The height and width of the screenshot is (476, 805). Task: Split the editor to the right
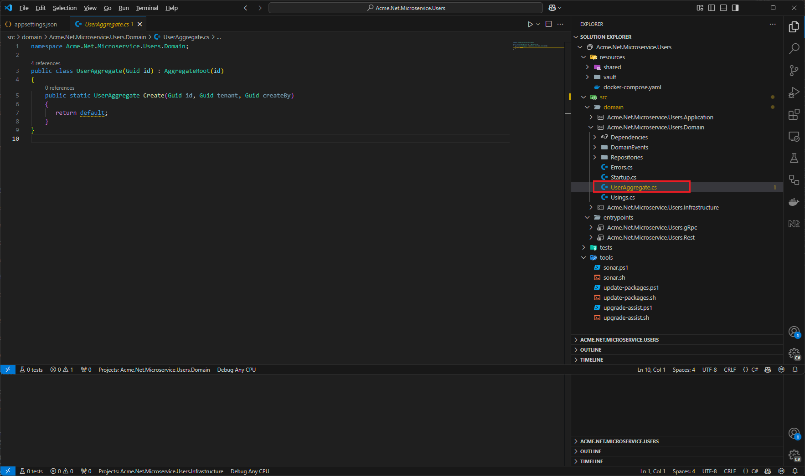(x=549, y=24)
